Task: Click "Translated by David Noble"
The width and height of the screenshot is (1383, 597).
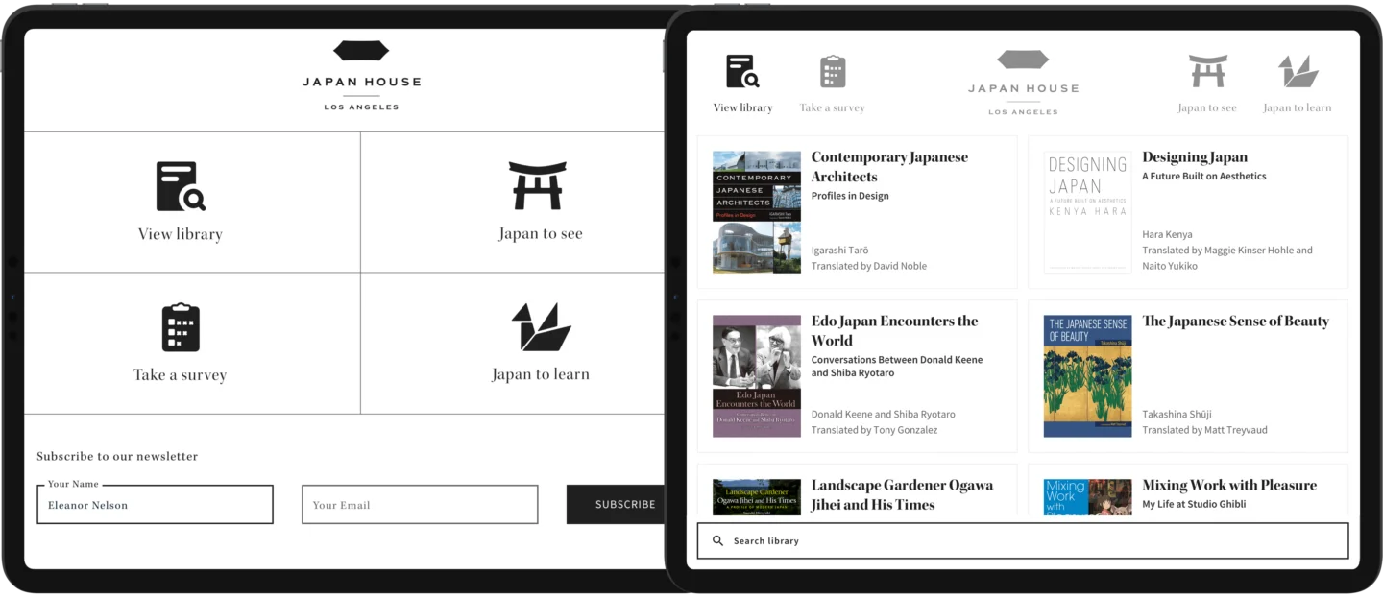Action: 869,267
